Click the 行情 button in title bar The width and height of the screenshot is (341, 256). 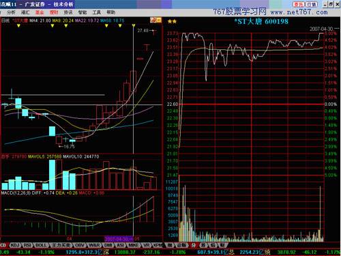point(311,4)
